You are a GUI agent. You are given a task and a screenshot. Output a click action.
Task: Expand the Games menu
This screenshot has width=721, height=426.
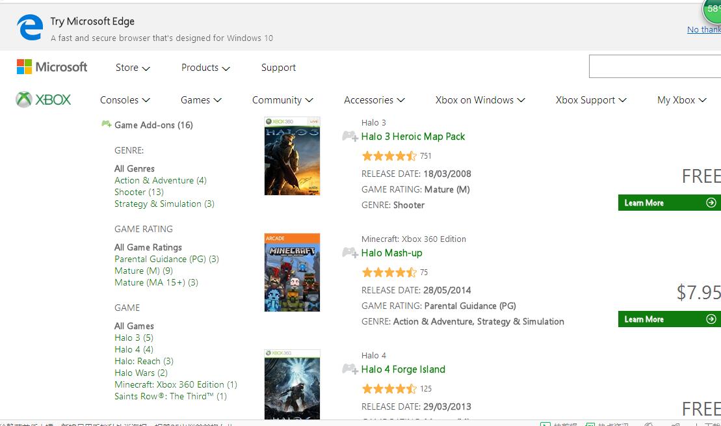[201, 100]
